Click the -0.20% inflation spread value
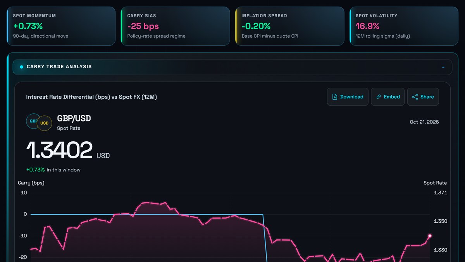 (256, 26)
